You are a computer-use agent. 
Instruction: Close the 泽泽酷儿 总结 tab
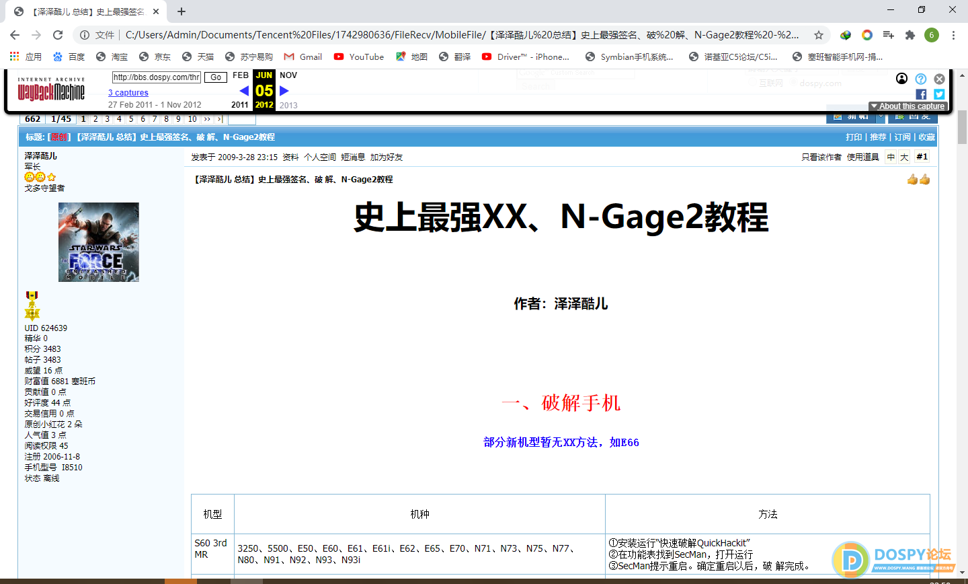click(x=155, y=11)
